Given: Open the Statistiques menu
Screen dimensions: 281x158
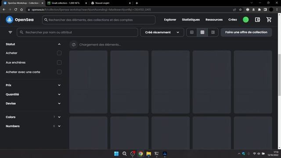Looking at the screenshot, I should point(191,20).
